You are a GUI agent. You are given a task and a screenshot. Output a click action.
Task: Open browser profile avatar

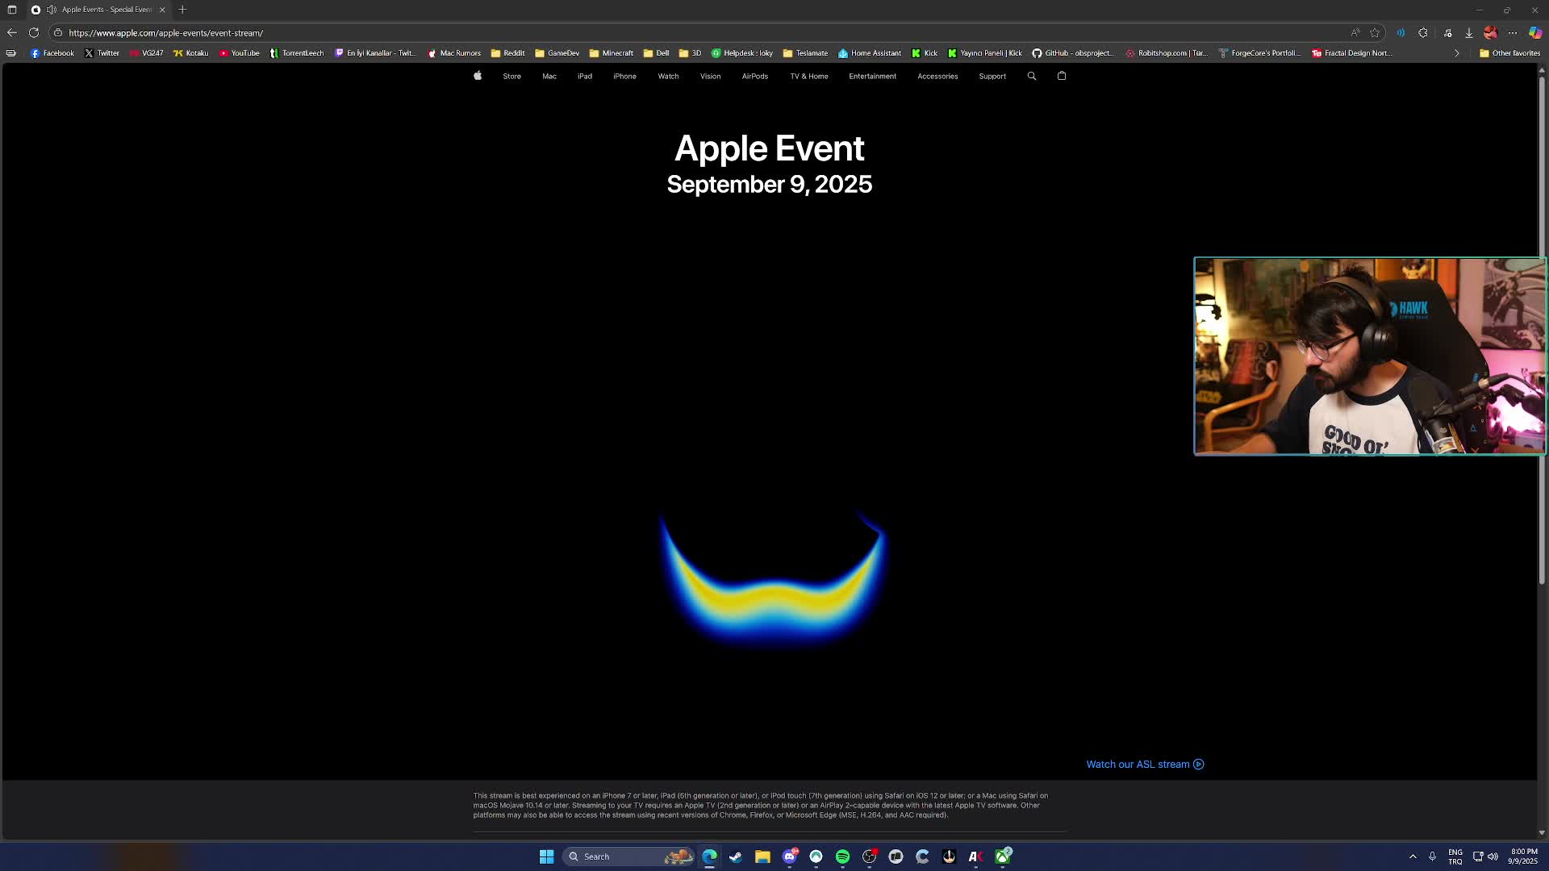1491,33
